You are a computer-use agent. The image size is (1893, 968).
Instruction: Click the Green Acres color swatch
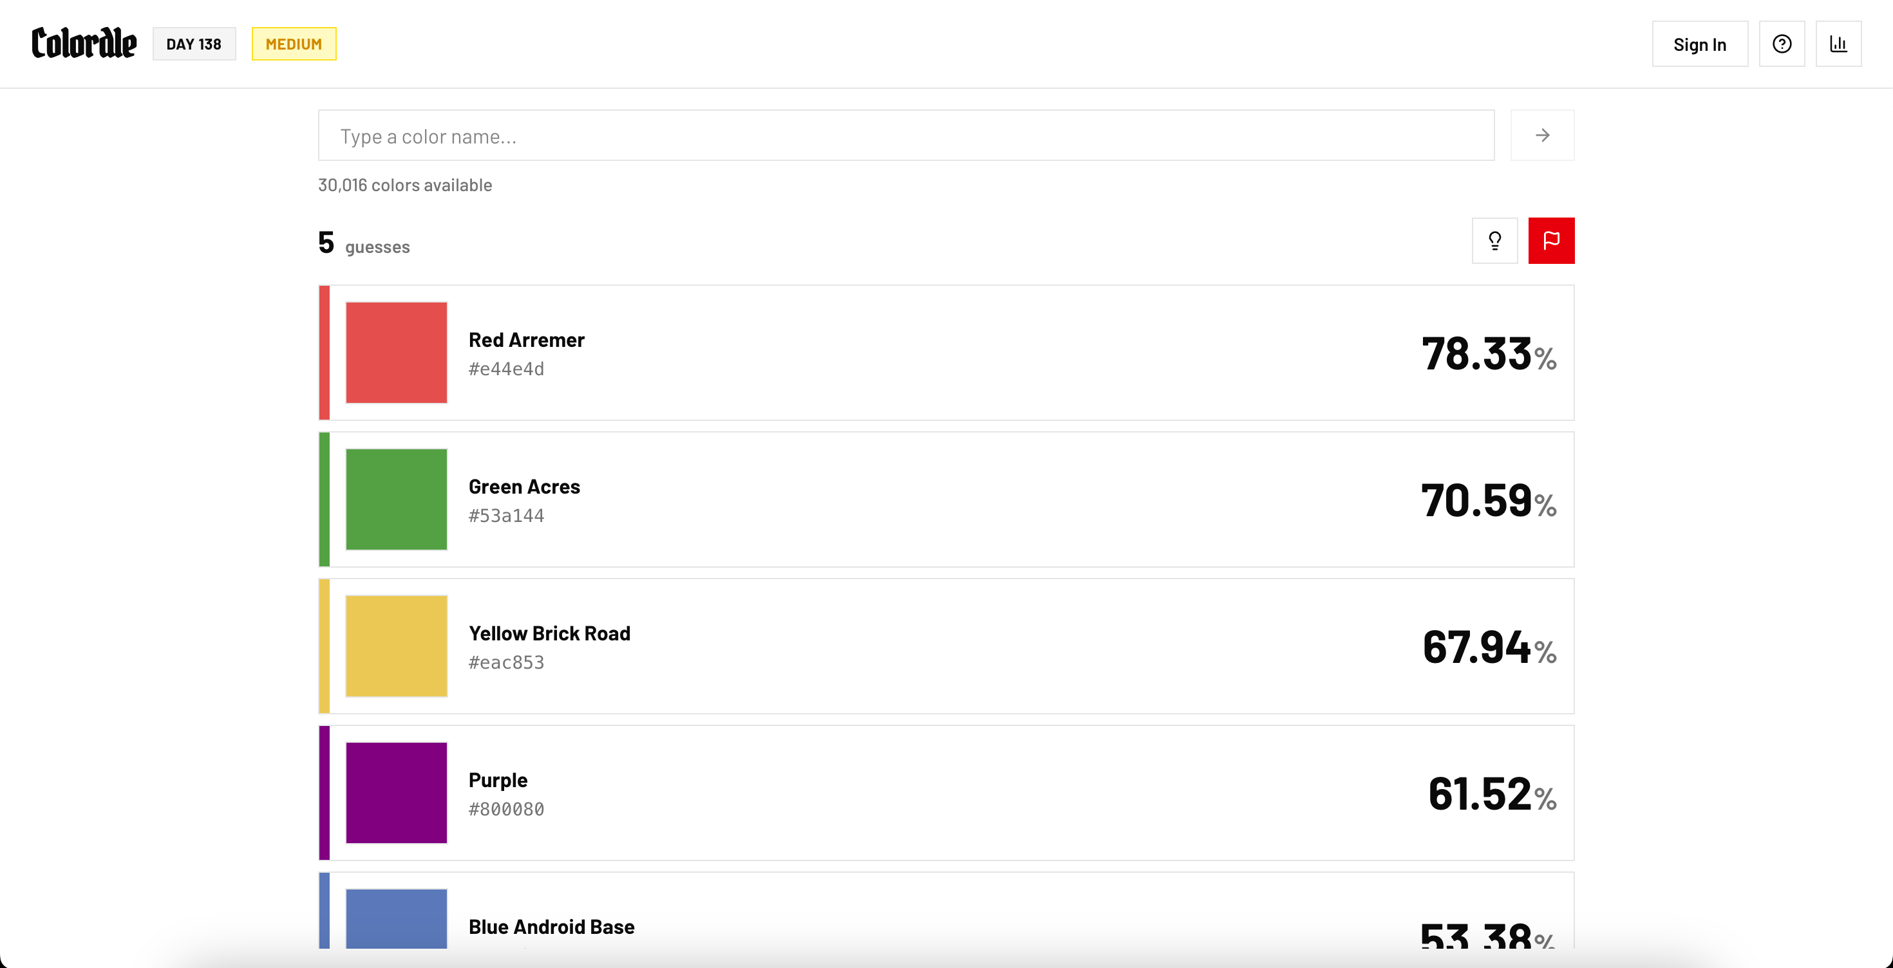[x=396, y=499]
